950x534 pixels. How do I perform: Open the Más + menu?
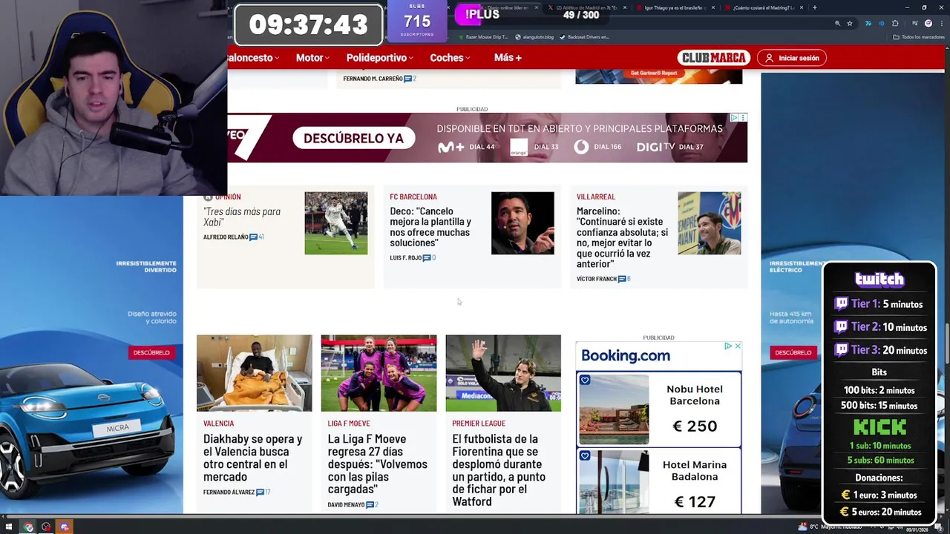tap(508, 58)
